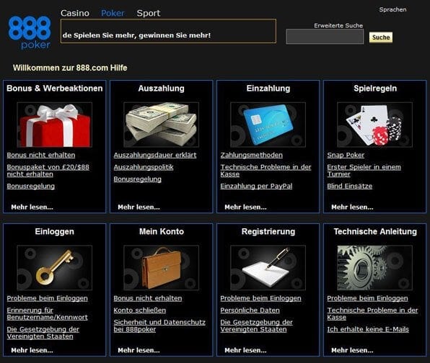The width and height of the screenshot is (430, 363).
Task: Open 'Probleme beim Einloggen' under Registrierung
Action: (x=260, y=298)
